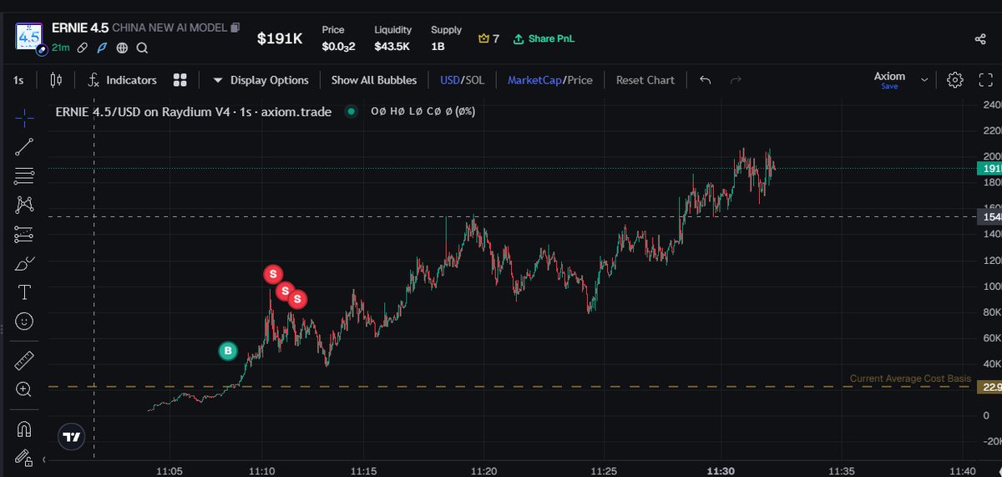
Task: Select the crosshair cursor tool
Action: pos(24,117)
